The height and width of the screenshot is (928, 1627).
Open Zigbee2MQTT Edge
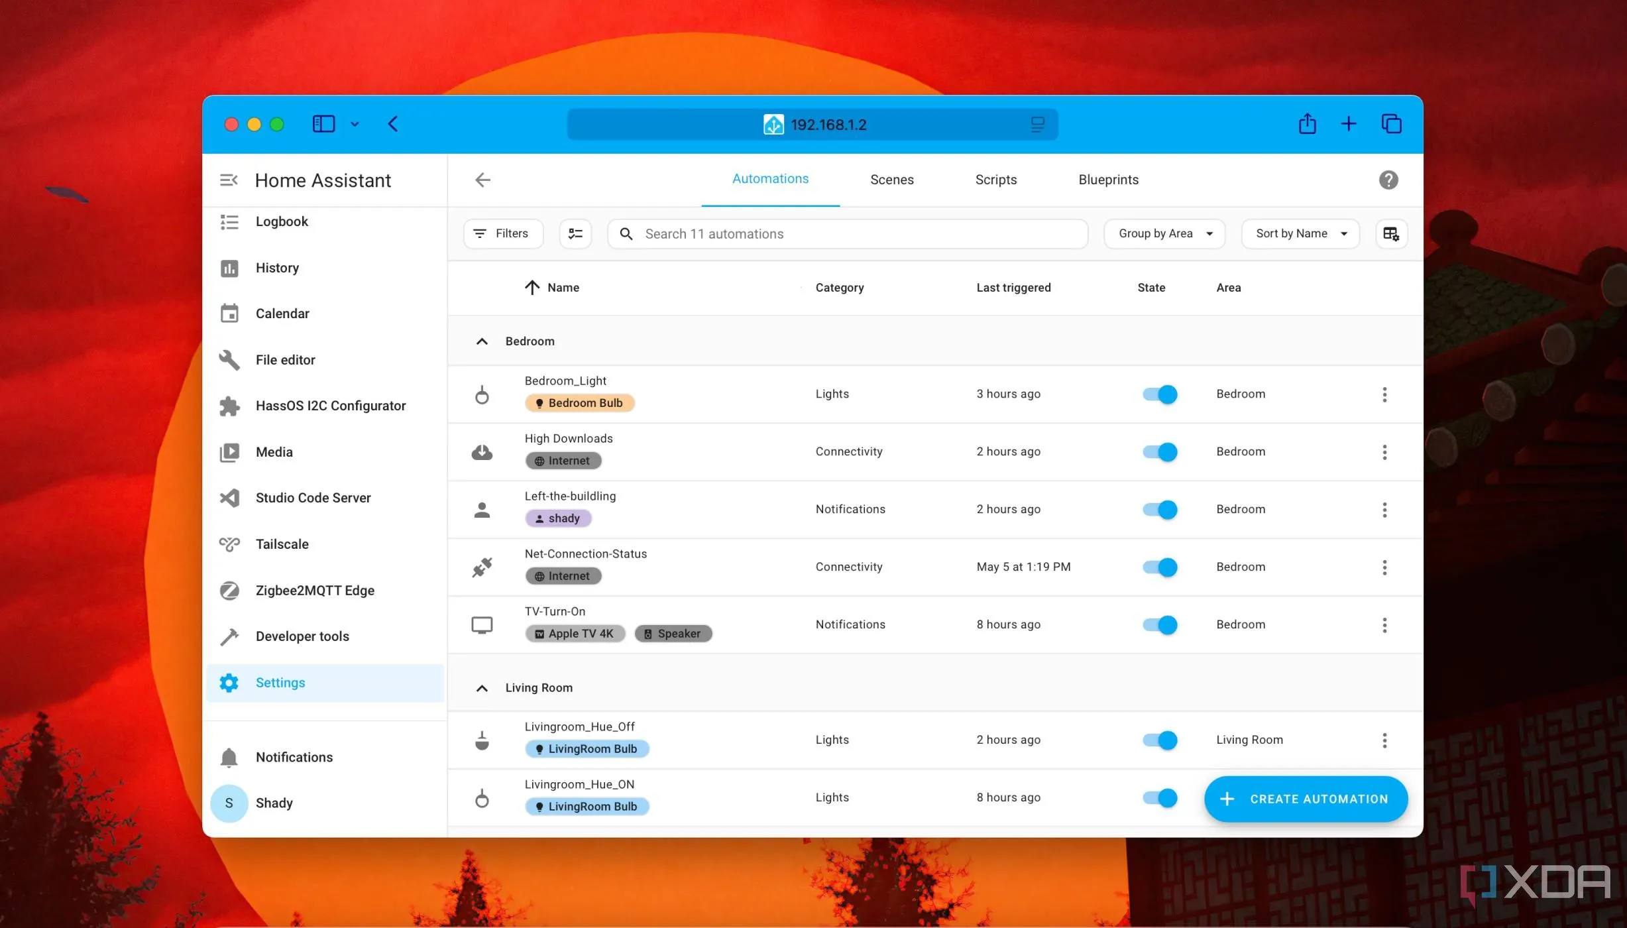[x=314, y=590]
